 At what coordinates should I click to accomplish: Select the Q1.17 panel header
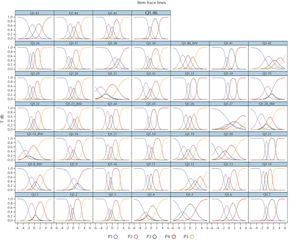(112, 134)
